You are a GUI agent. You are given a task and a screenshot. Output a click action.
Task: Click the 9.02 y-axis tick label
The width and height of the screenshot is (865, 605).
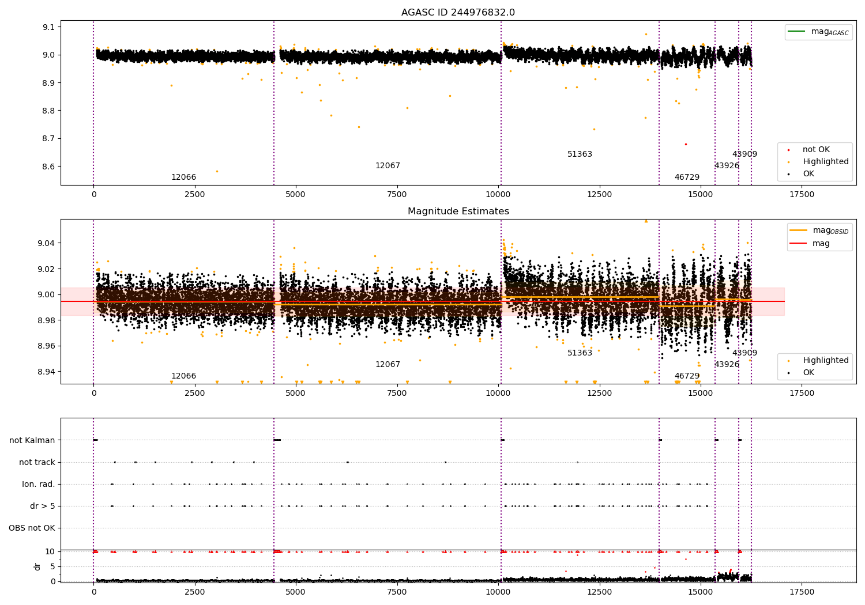(46, 269)
